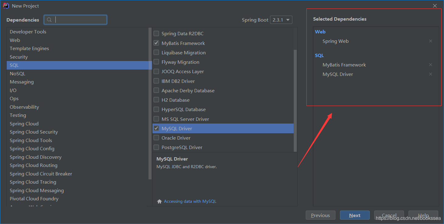The height and width of the screenshot is (224, 444).
Task: Choose the I/O category
Action: click(77, 90)
